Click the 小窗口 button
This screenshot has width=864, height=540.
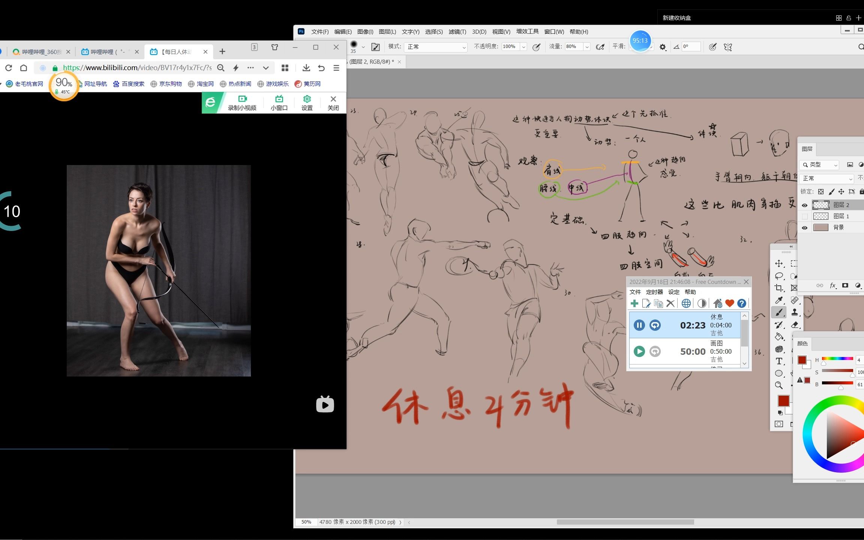click(279, 103)
